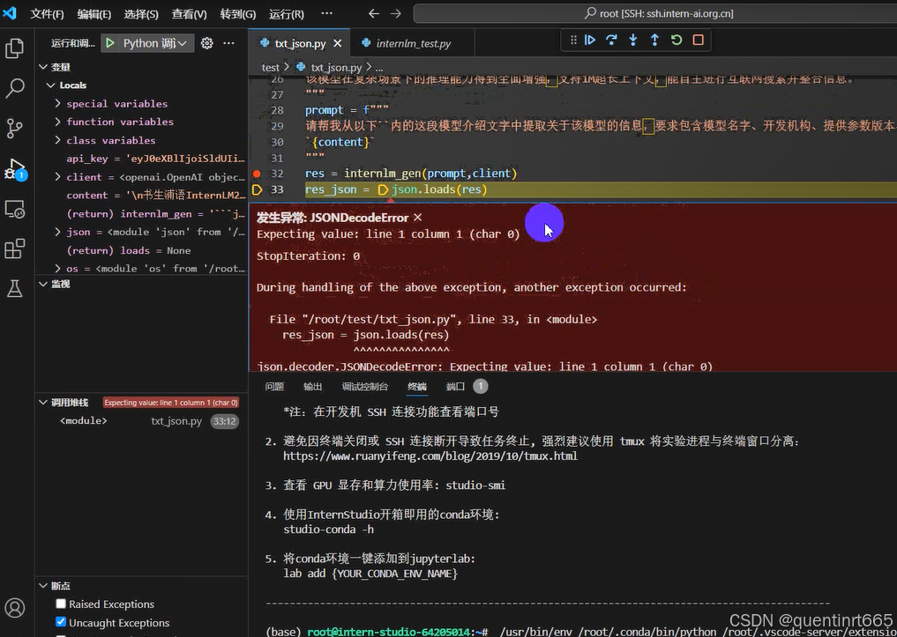Expand the json module variable
The height and width of the screenshot is (637, 897).
point(57,232)
